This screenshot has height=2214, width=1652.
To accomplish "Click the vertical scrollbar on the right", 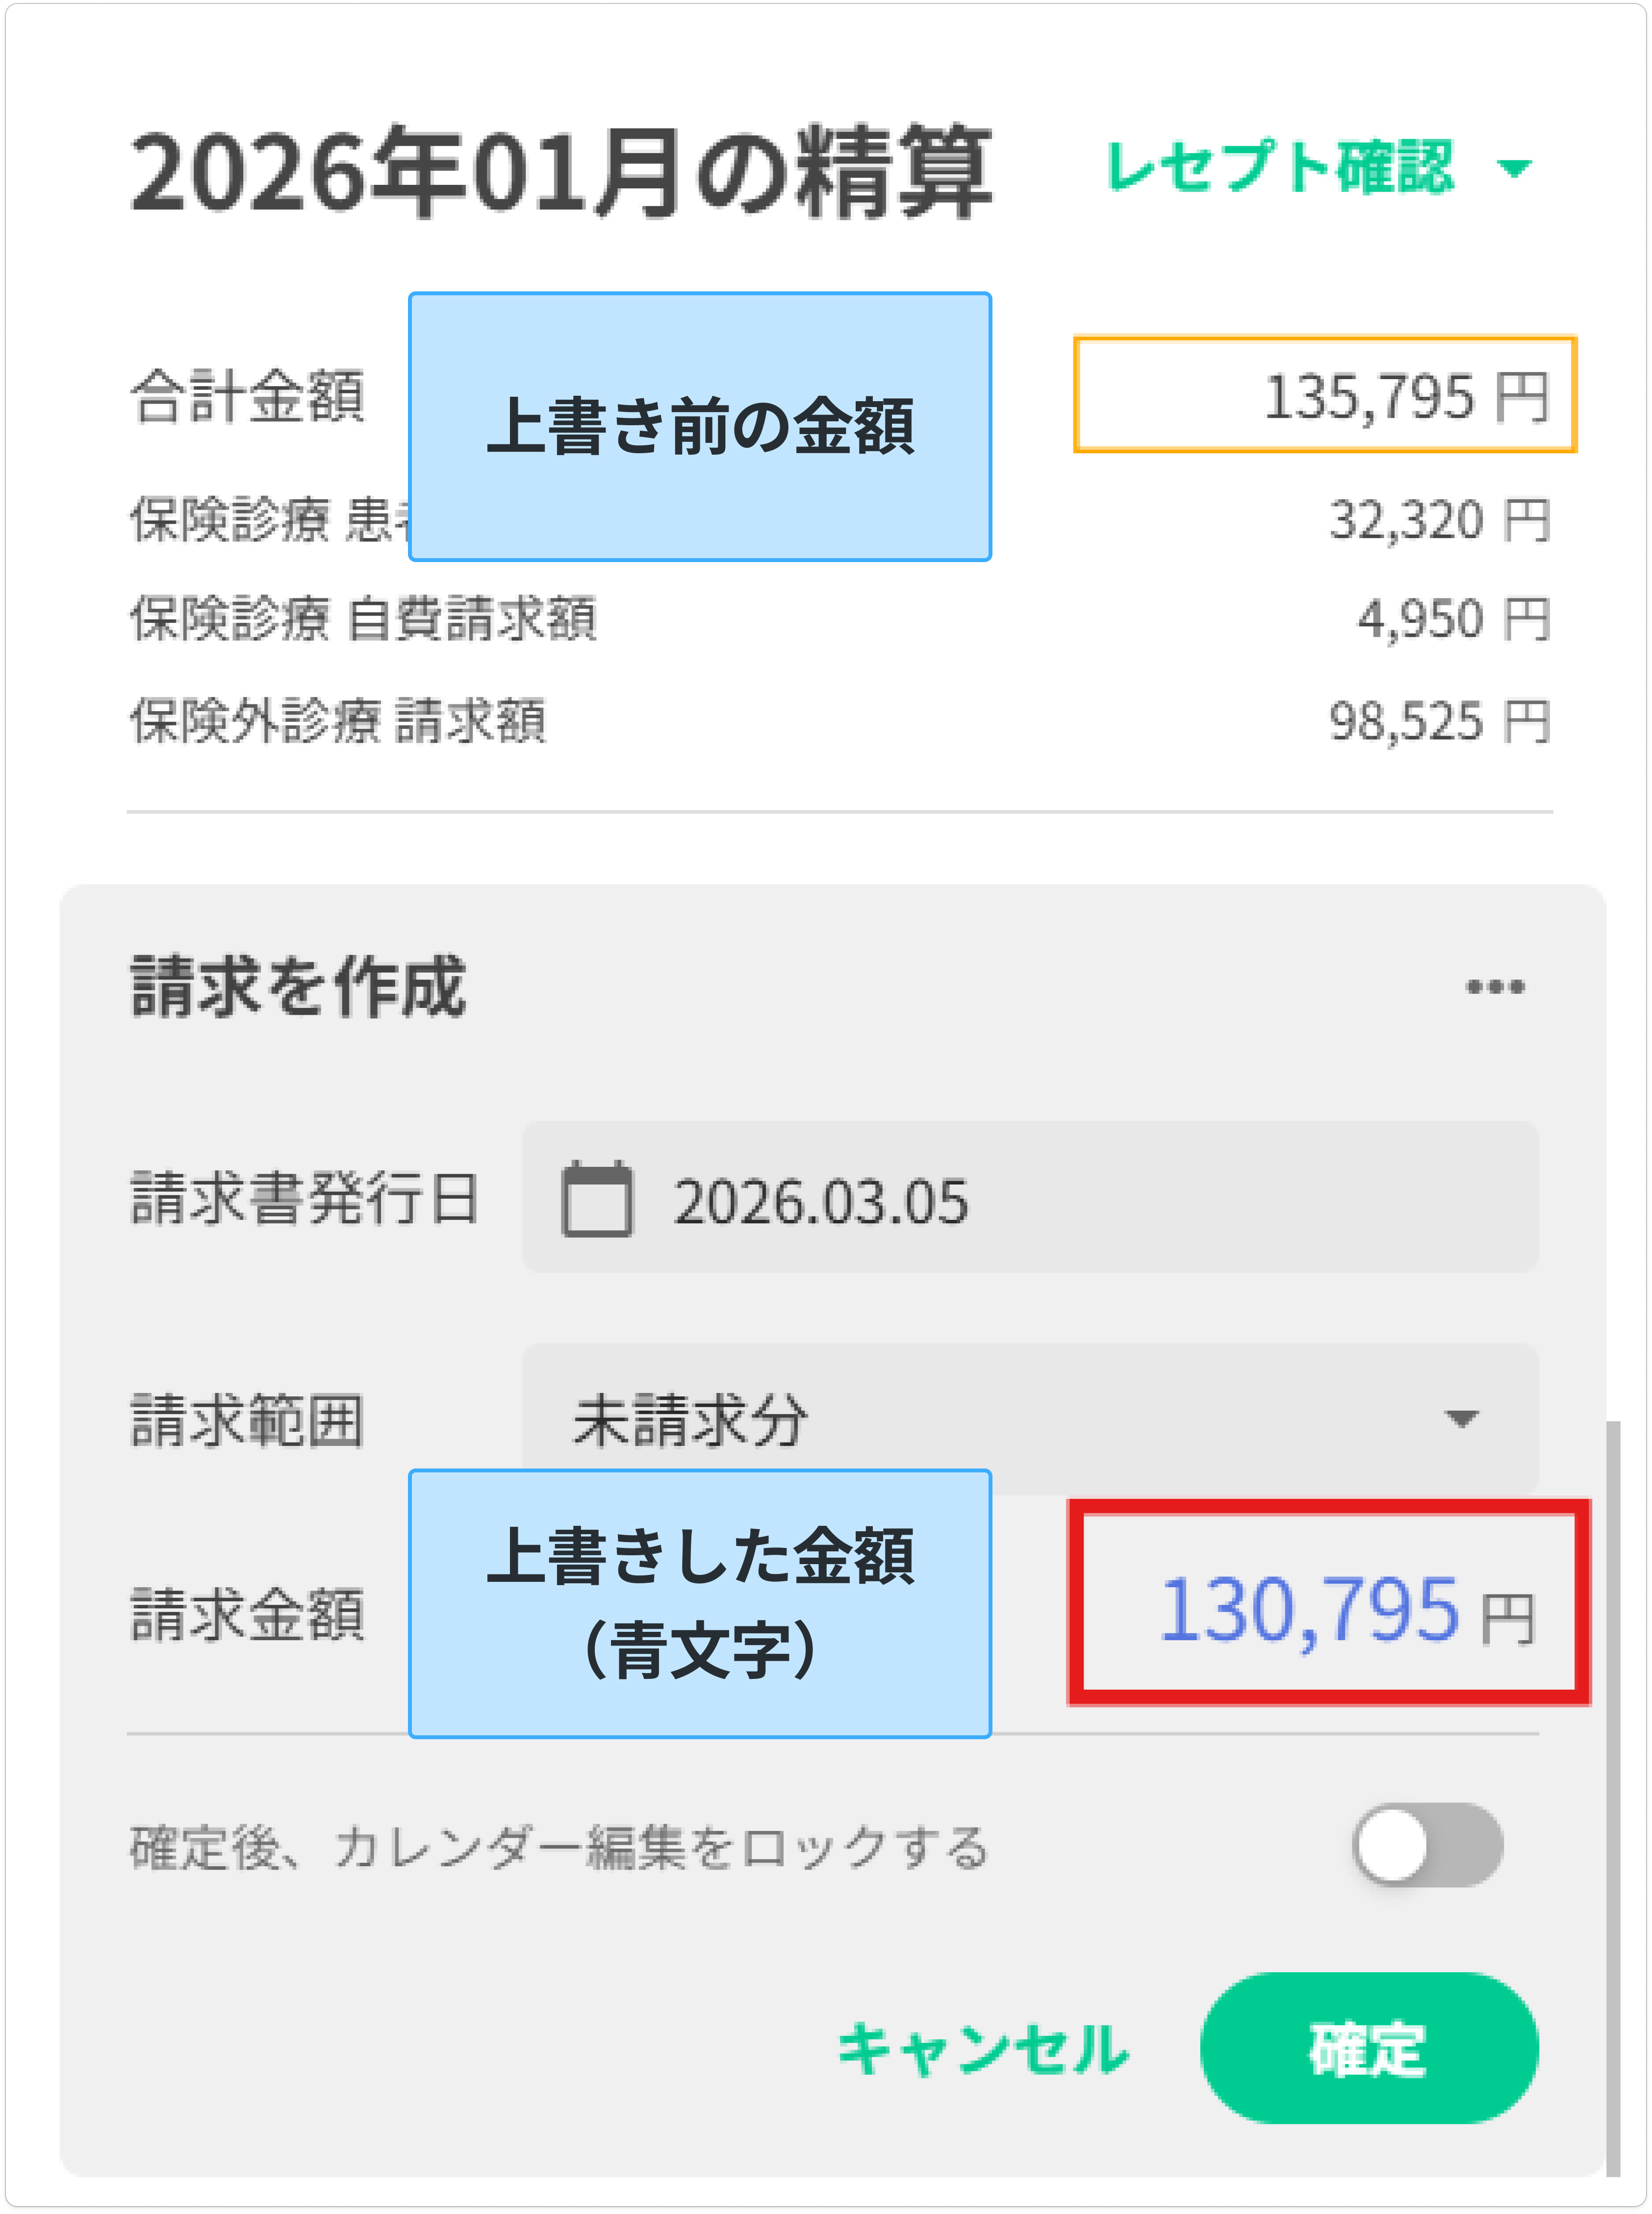I will pos(1612,1800).
